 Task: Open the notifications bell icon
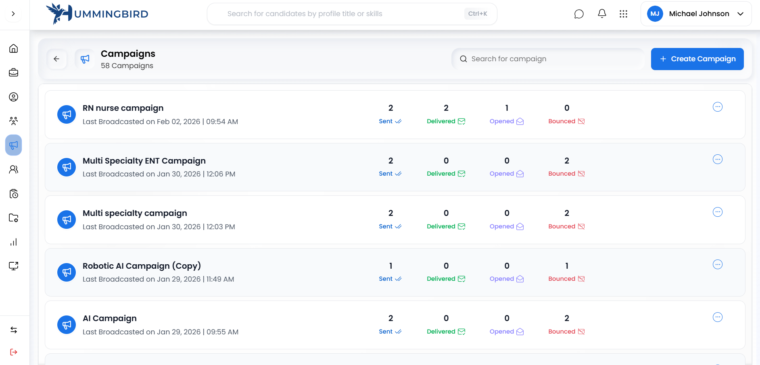coord(602,14)
